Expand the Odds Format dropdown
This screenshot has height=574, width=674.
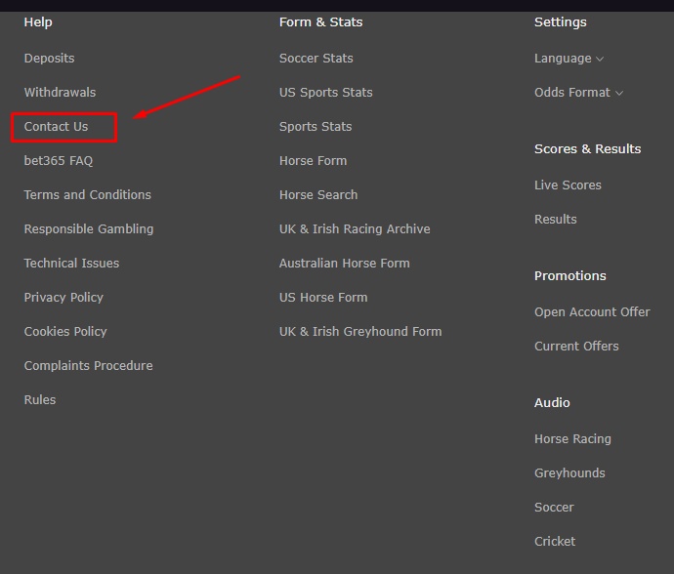[x=578, y=93]
